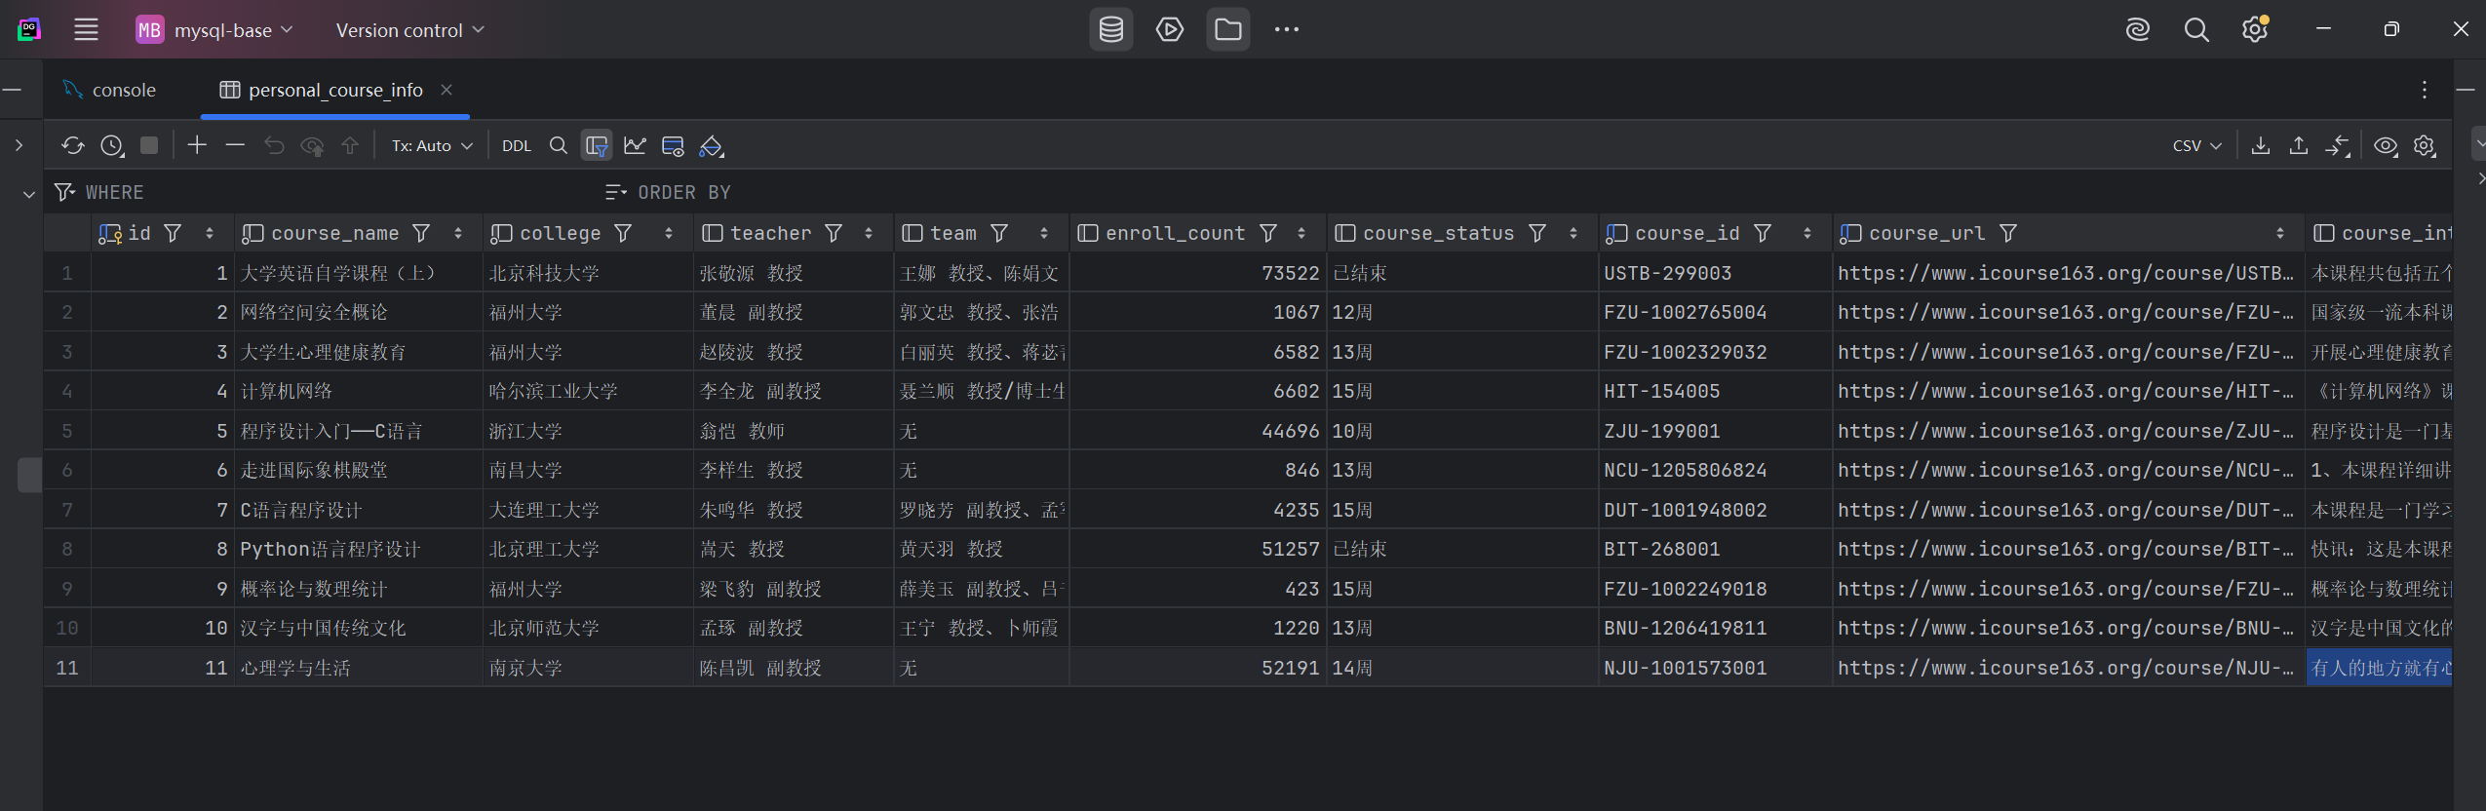
Task: Collapse the filter bar chevron
Action: [x=29, y=194]
